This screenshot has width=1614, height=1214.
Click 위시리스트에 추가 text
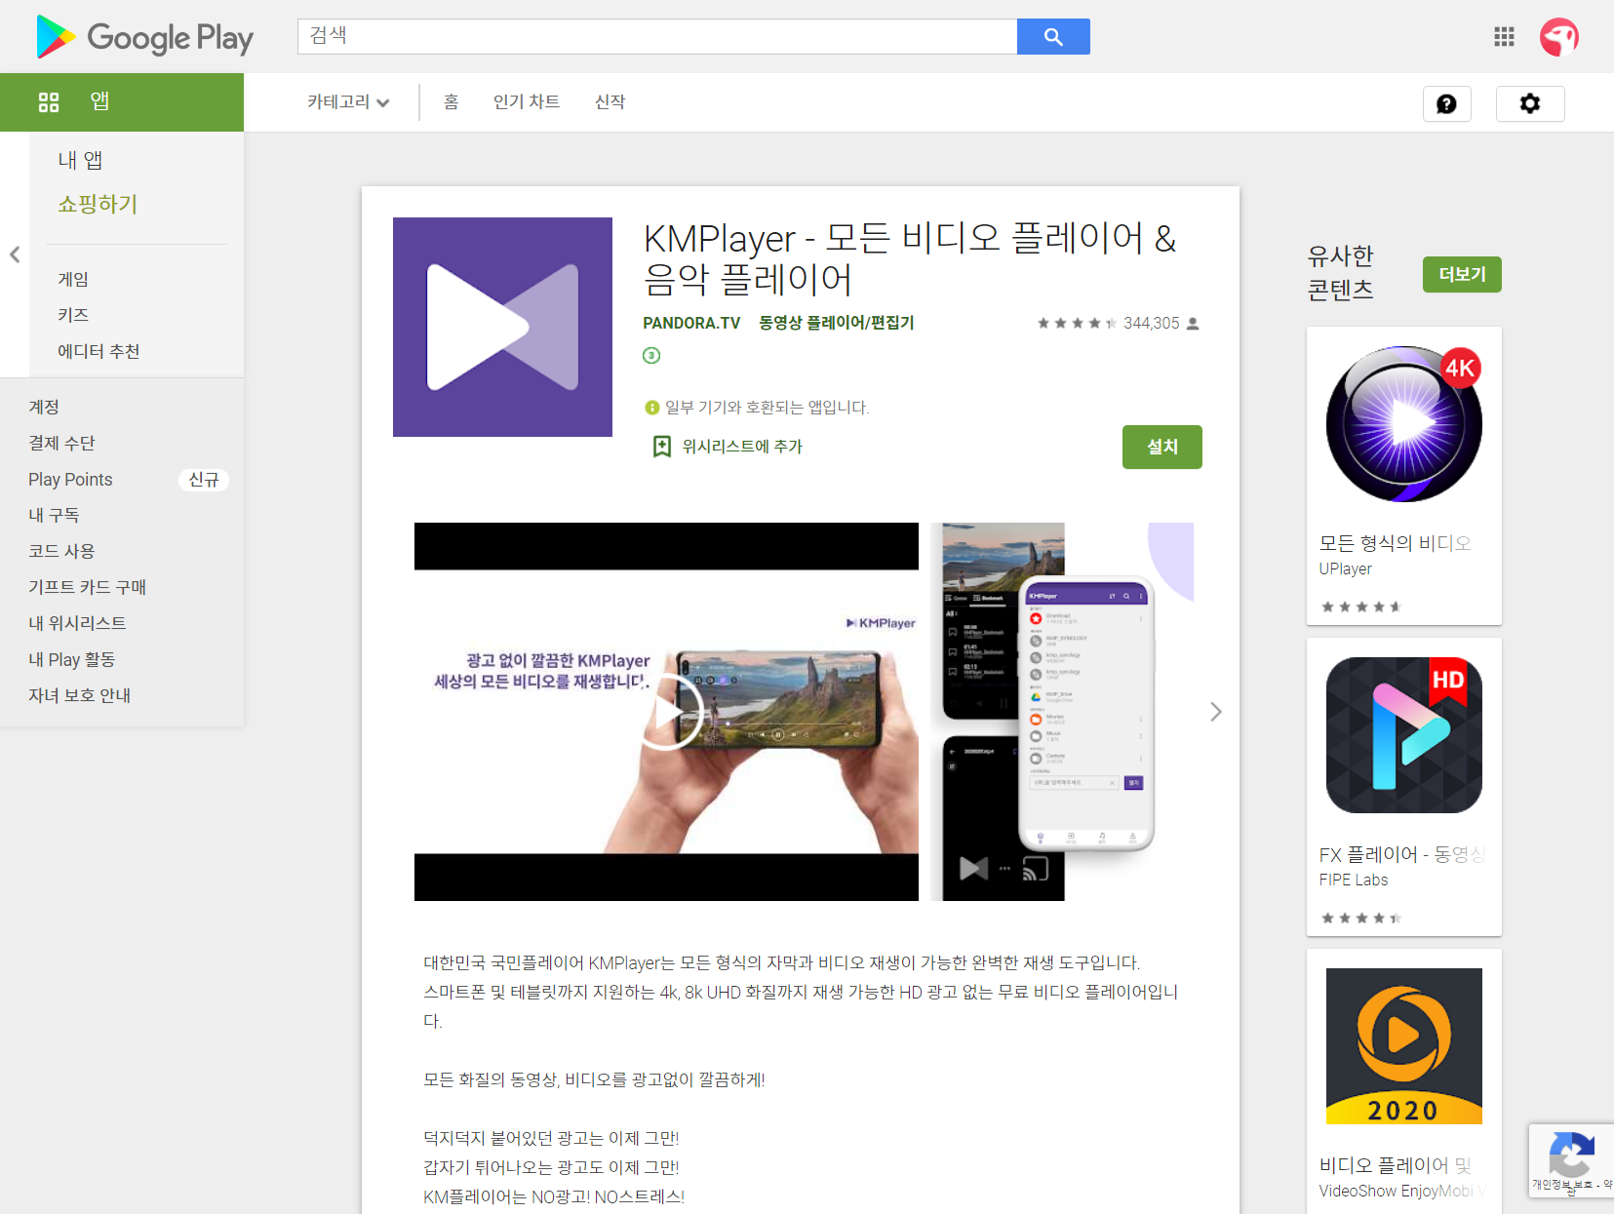[742, 447]
